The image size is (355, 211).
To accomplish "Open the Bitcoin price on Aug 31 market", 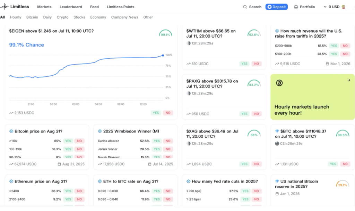I will point(38,131).
